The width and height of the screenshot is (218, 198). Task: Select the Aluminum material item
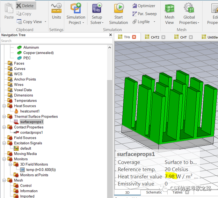(x=28, y=47)
